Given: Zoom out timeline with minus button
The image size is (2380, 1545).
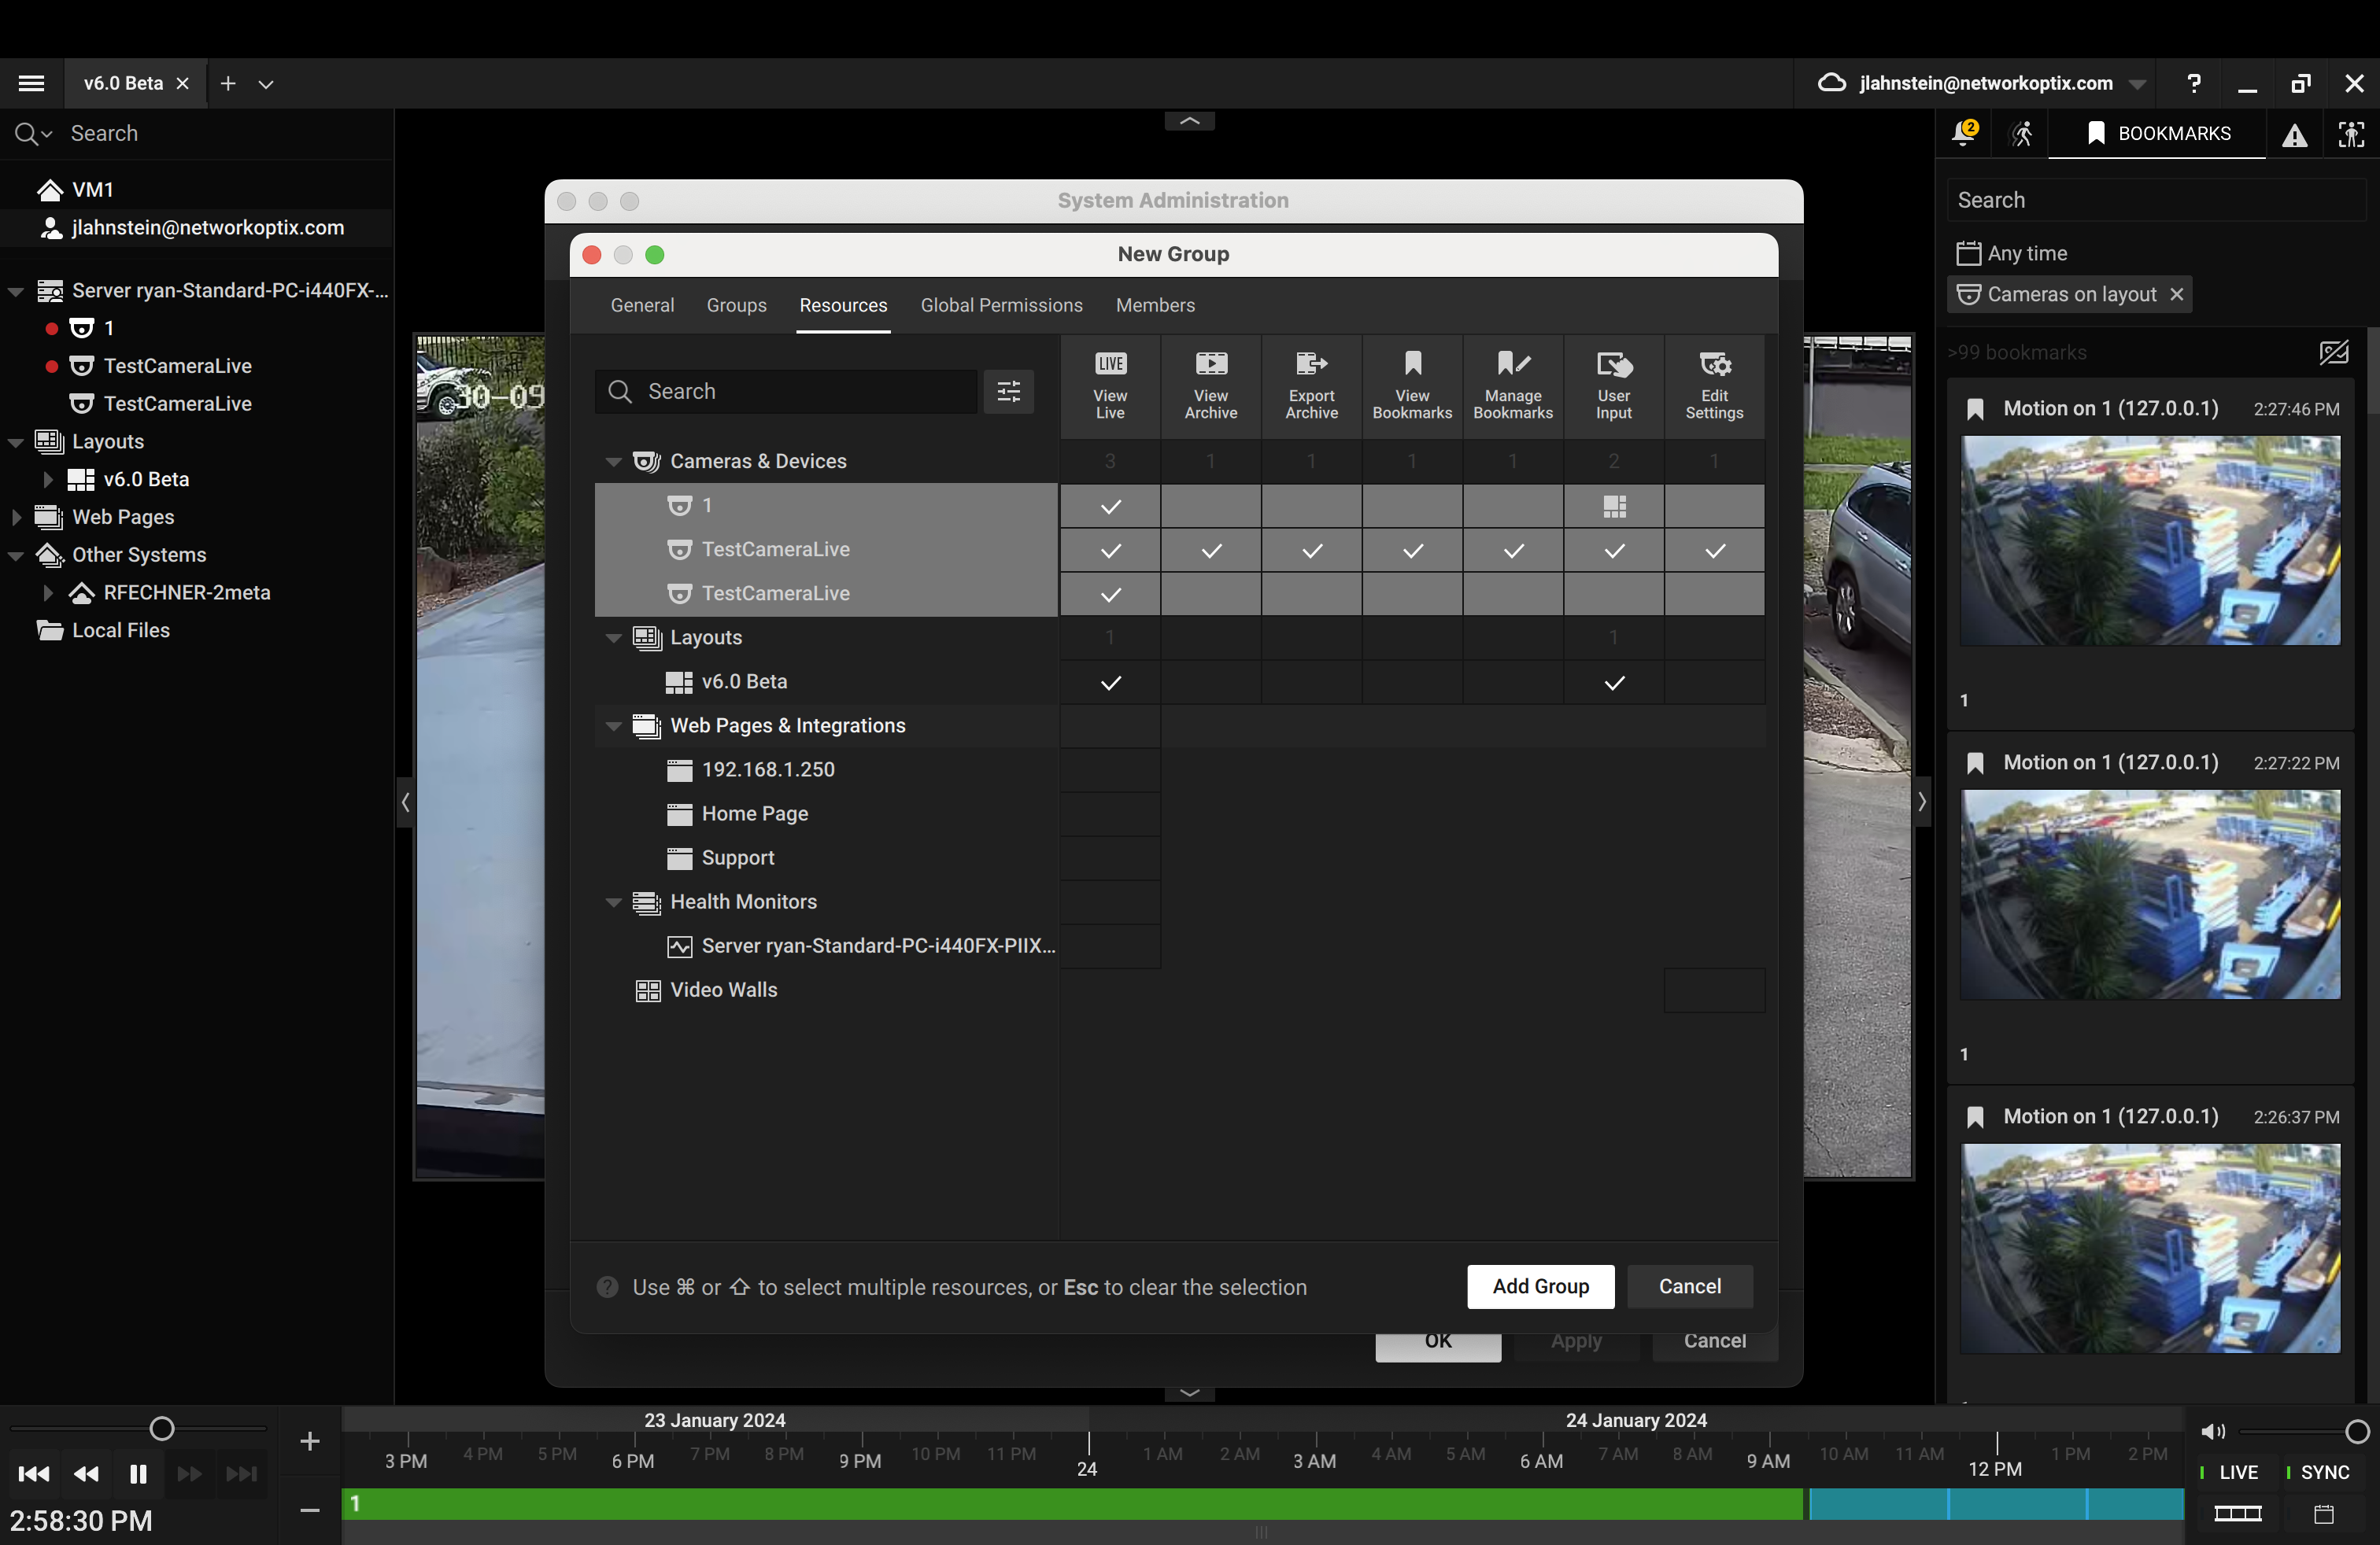Looking at the screenshot, I should [x=310, y=1510].
